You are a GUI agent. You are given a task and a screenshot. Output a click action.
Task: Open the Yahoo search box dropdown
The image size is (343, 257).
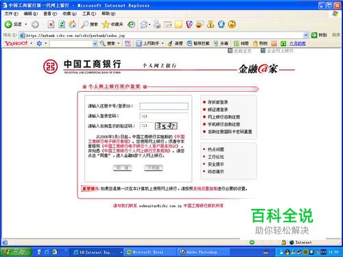tap(95, 43)
